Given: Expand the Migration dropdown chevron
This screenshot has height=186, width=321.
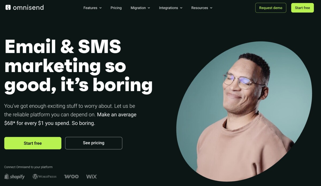Looking at the screenshot, I should tap(149, 8).
